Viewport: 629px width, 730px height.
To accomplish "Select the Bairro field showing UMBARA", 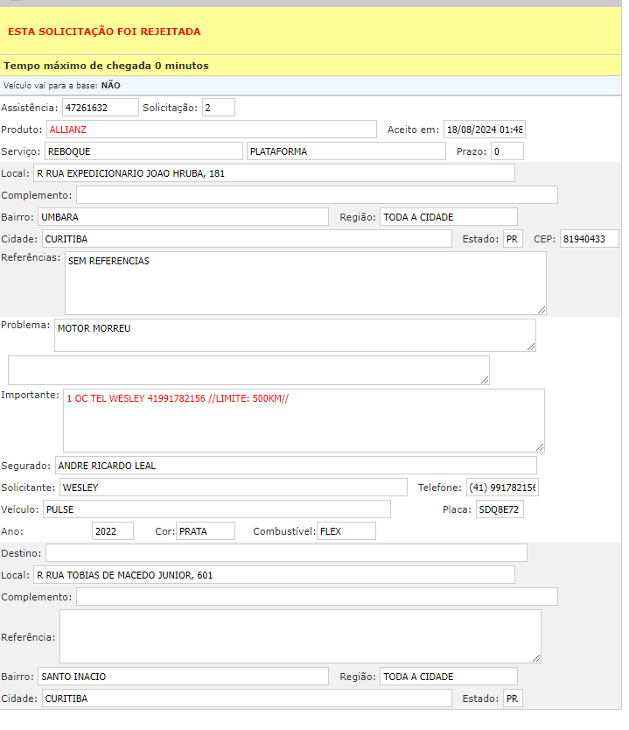I will [x=183, y=217].
